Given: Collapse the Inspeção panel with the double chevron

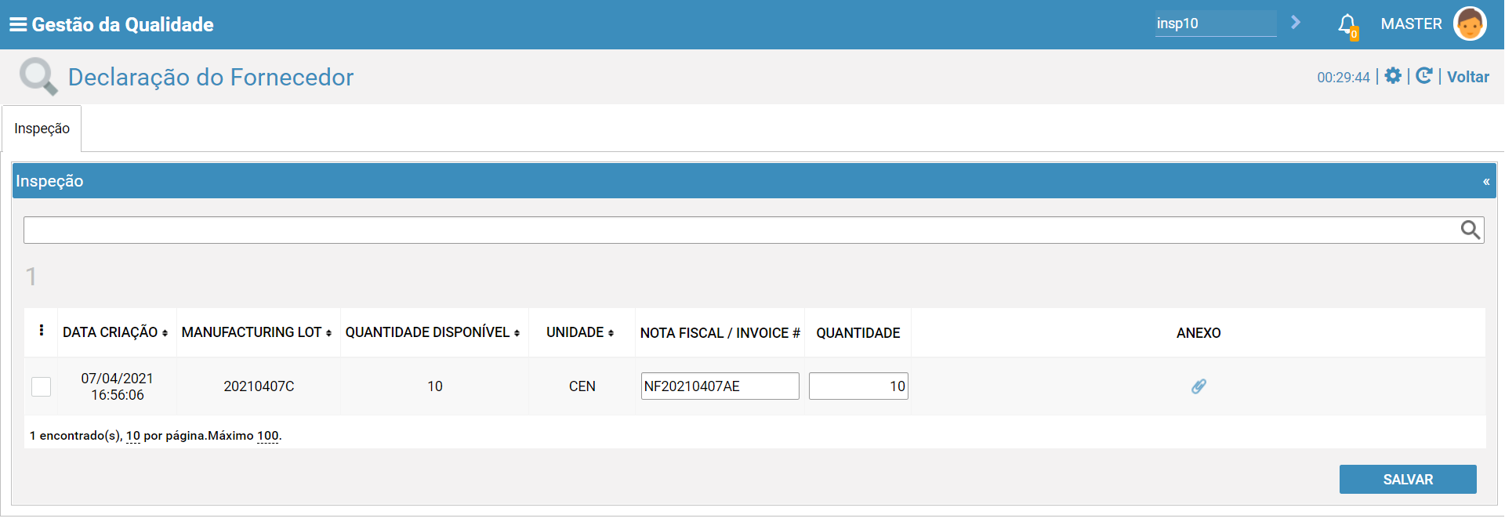Looking at the screenshot, I should click(x=1486, y=182).
